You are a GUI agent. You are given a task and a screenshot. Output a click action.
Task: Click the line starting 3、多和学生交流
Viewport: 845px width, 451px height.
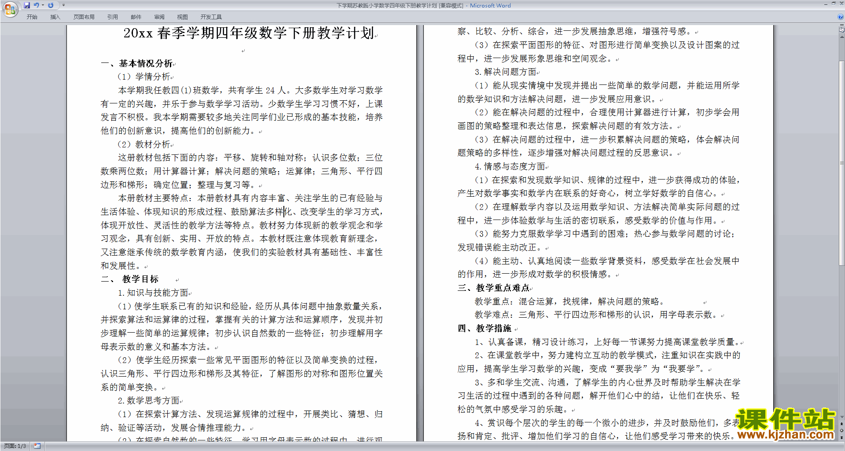tap(607, 382)
